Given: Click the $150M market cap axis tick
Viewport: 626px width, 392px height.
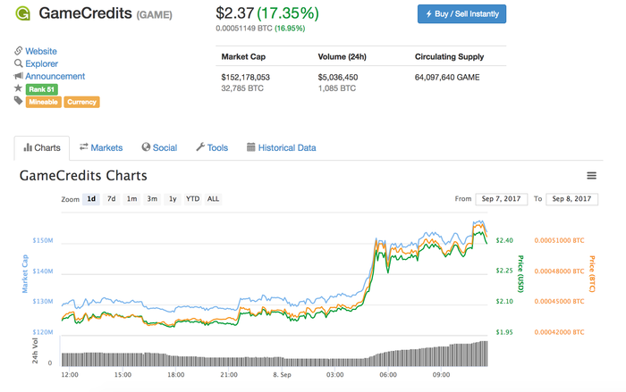Looking at the screenshot, I should pyautogui.click(x=43, y=240).
